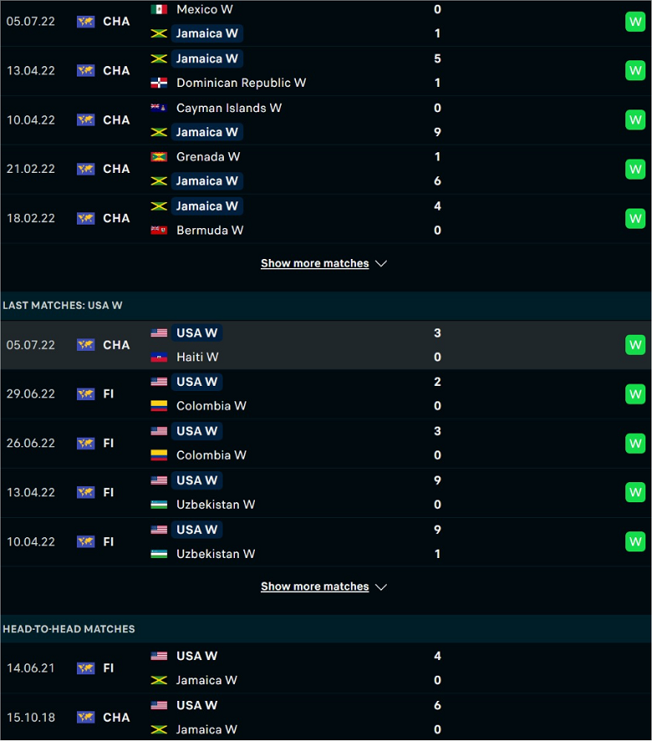Click the Uzbekistan W flag in 13.04.22 match
This screenshot has height=741, width=652.
159,505
